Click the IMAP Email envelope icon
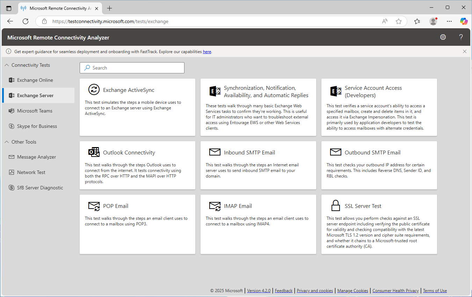The height and width of the screenshot is (297, 472). (215, 206)
